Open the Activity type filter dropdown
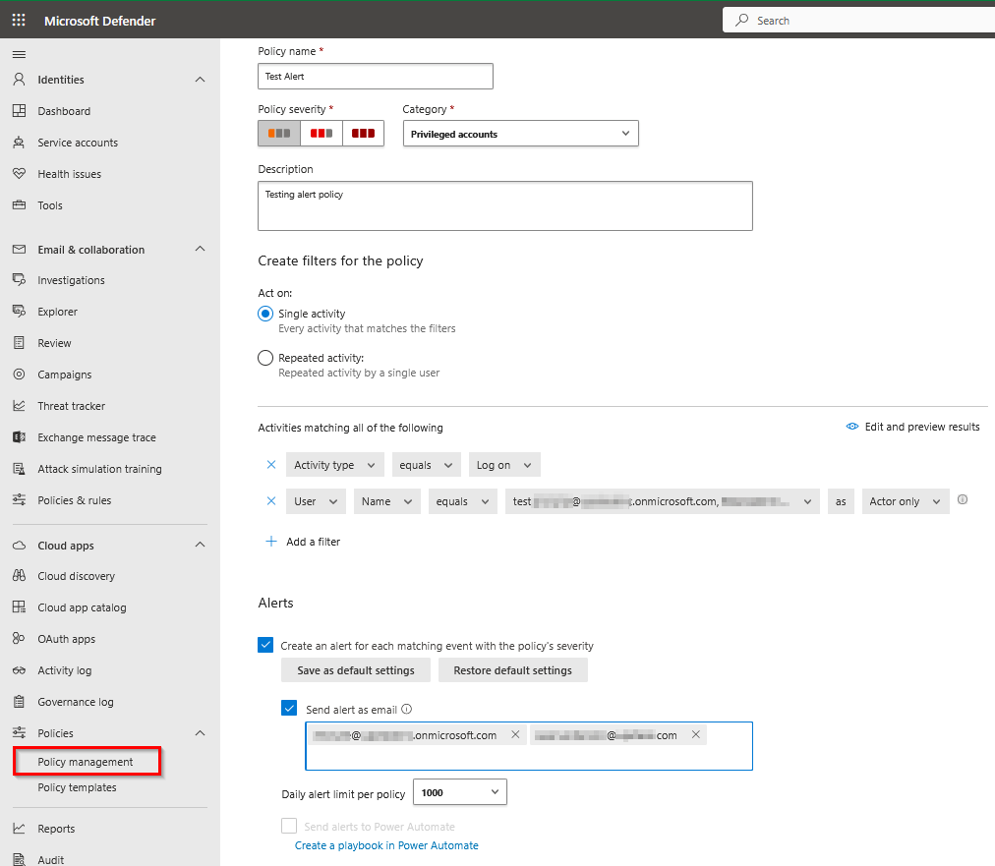 [334, 465]
